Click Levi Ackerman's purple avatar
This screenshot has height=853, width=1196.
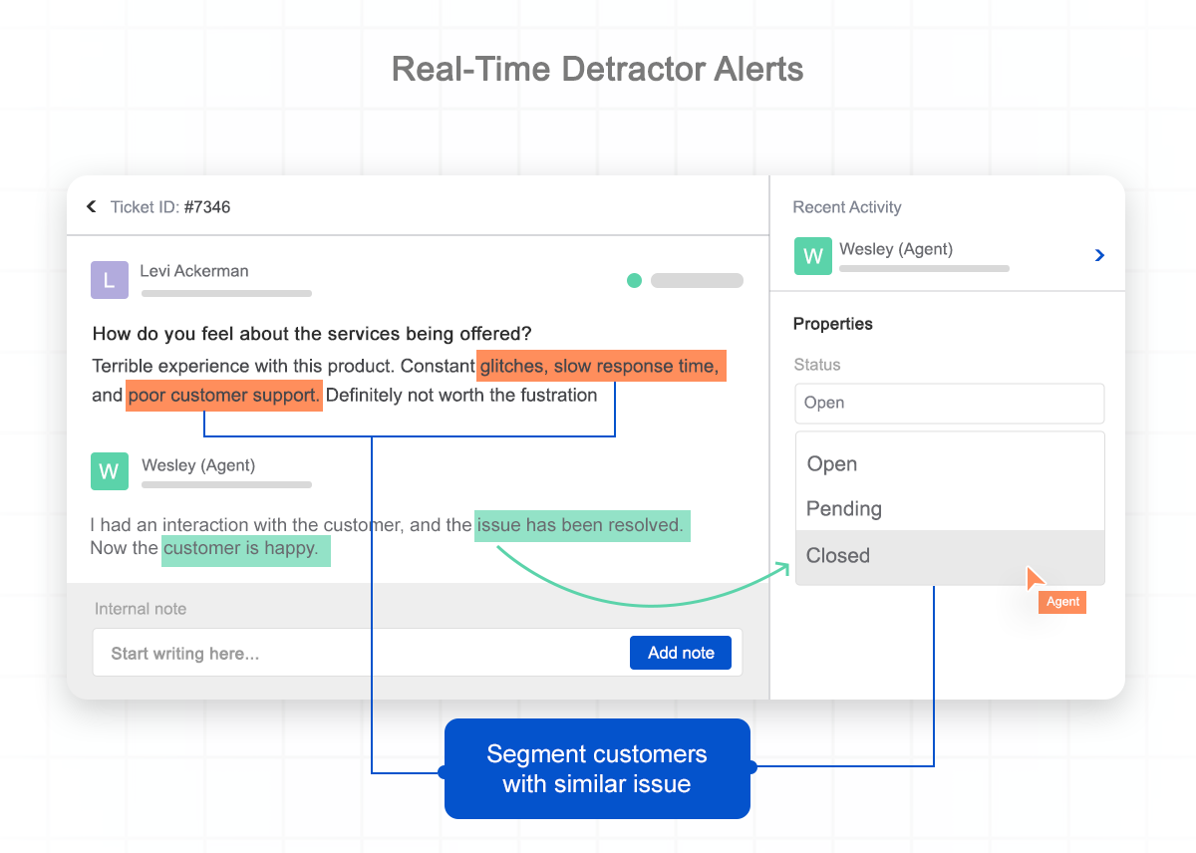(110, 280)
